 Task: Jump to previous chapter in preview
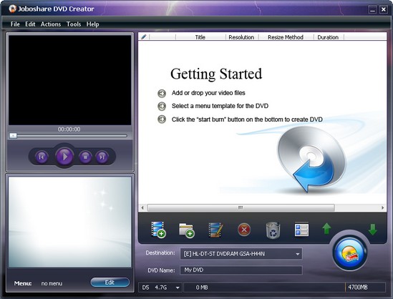[42, 157]
